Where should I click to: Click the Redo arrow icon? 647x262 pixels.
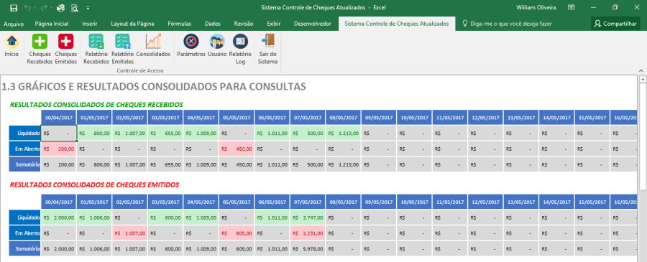(x=44, y=8)
